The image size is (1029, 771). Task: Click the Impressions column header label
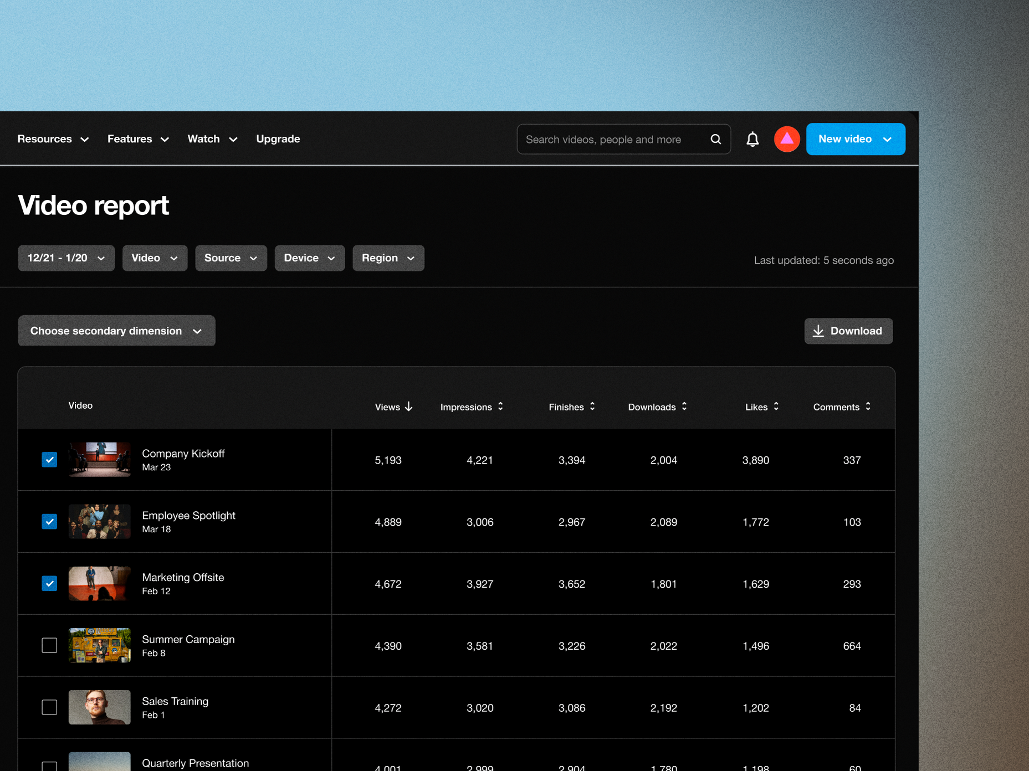[x=466, y=407]
